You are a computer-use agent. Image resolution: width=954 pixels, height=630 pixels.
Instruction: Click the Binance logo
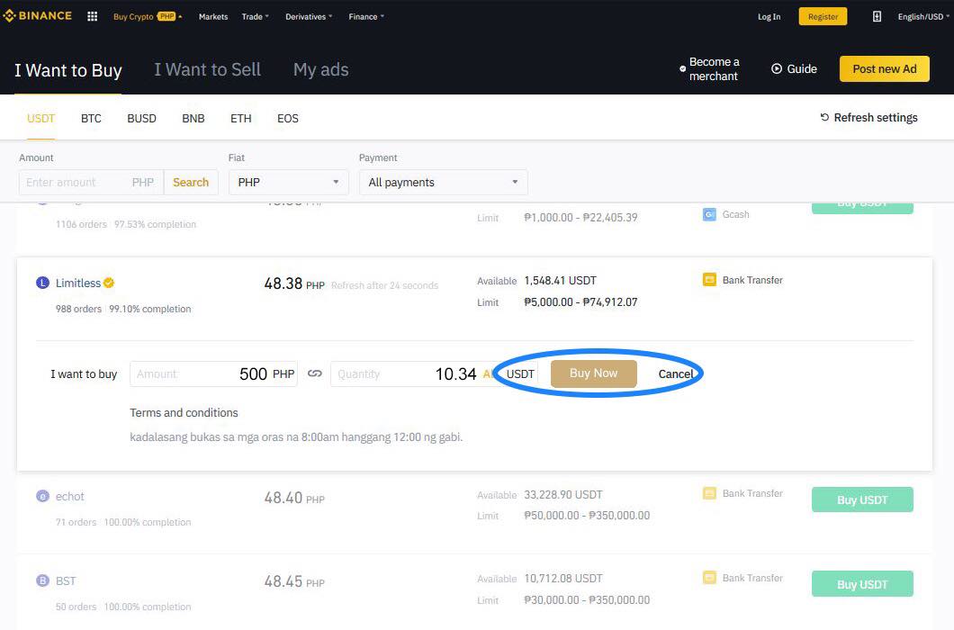tap(37, 16)
